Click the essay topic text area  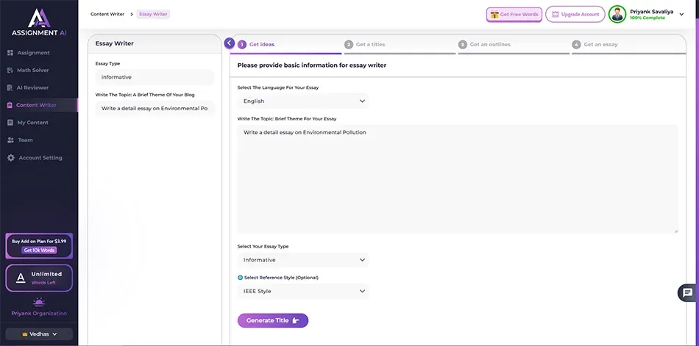click(457, 179)
